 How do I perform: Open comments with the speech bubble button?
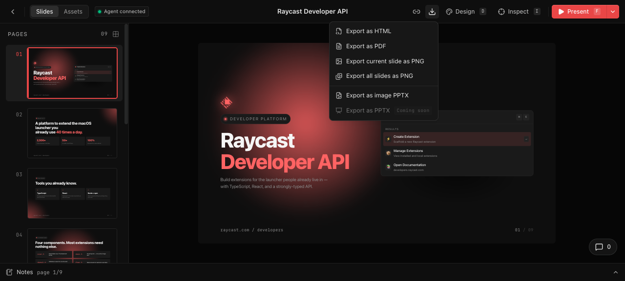click(603, 247)
